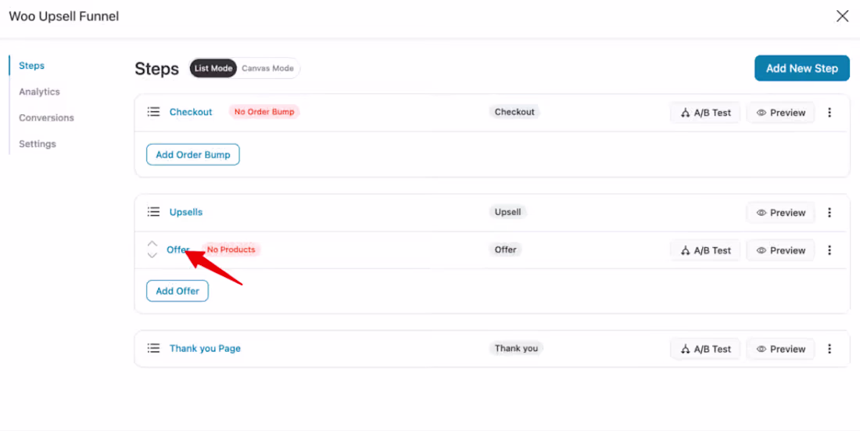Image resolution: width=860 pixels, height=431 pixels.
Task: Switch to List Mode view
Action: tap(213, 69)
